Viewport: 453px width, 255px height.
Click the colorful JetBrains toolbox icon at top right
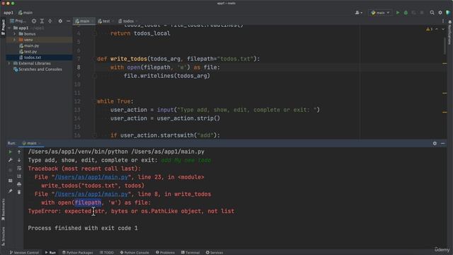pyautogui.click(x=448, y=13)
